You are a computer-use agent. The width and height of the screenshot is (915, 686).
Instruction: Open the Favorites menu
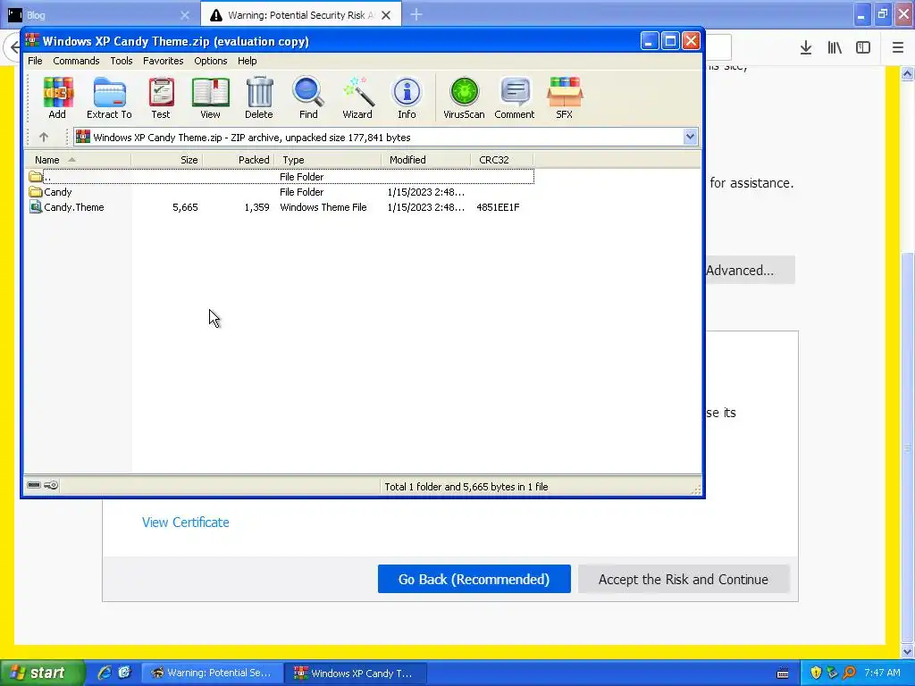click(x=163, y=61)
